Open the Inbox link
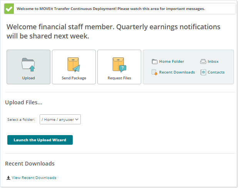Image resolution: width=239 pixels, height=189 pixels. click(213, 62)
